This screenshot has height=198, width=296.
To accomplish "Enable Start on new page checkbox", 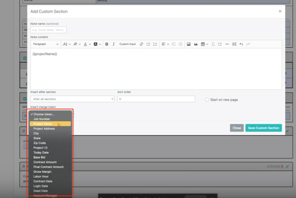I will [x=207, y=99].
